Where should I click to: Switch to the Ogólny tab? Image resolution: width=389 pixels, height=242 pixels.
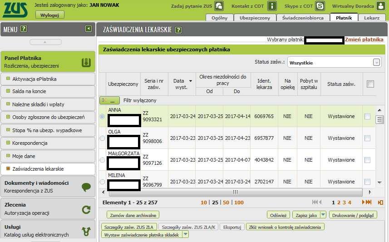(x=220, y=18)
